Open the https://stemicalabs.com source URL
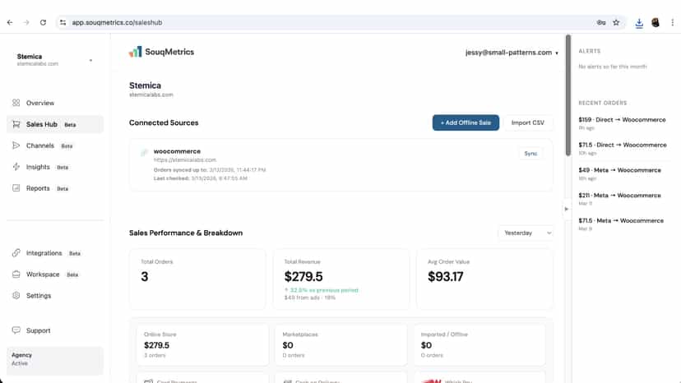 pyautogui.click(x=184, y=159)
